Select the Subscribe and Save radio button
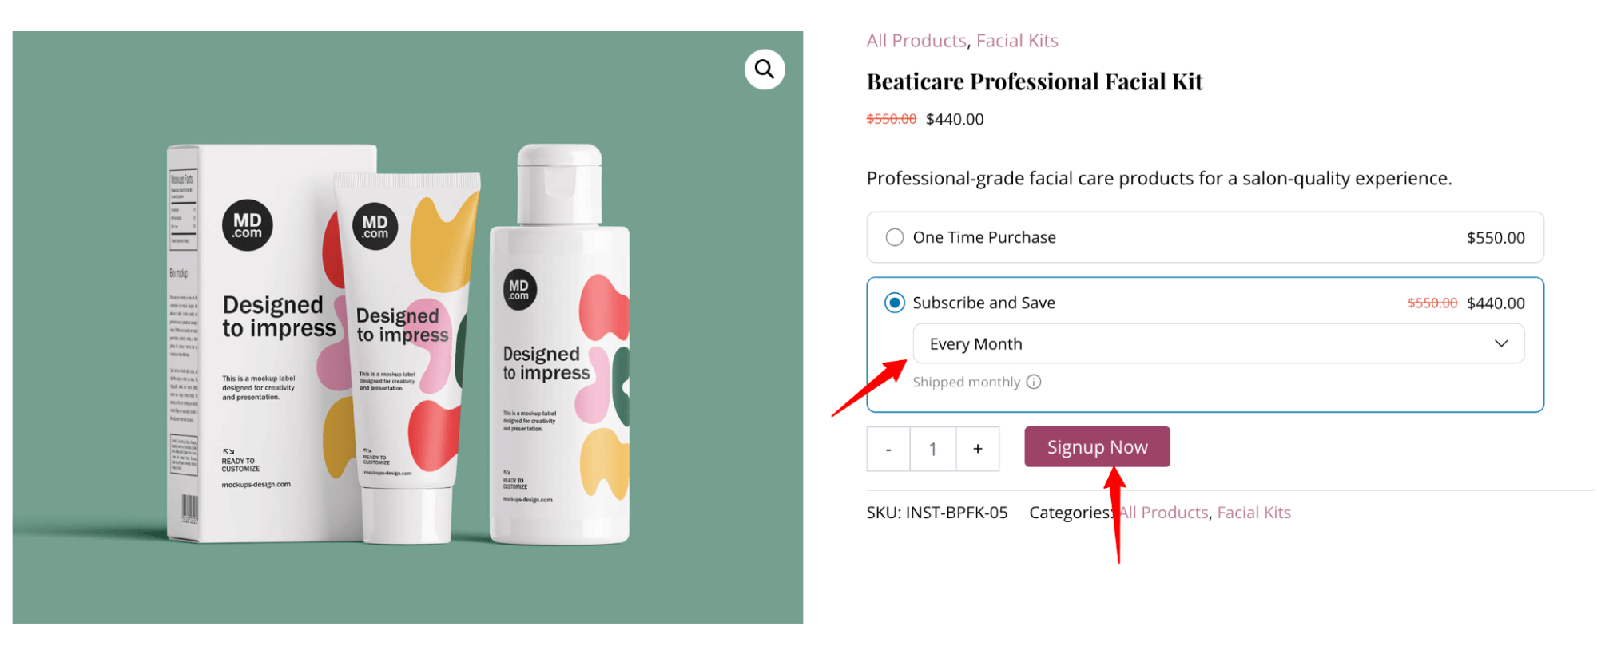 tap(895, 303)
